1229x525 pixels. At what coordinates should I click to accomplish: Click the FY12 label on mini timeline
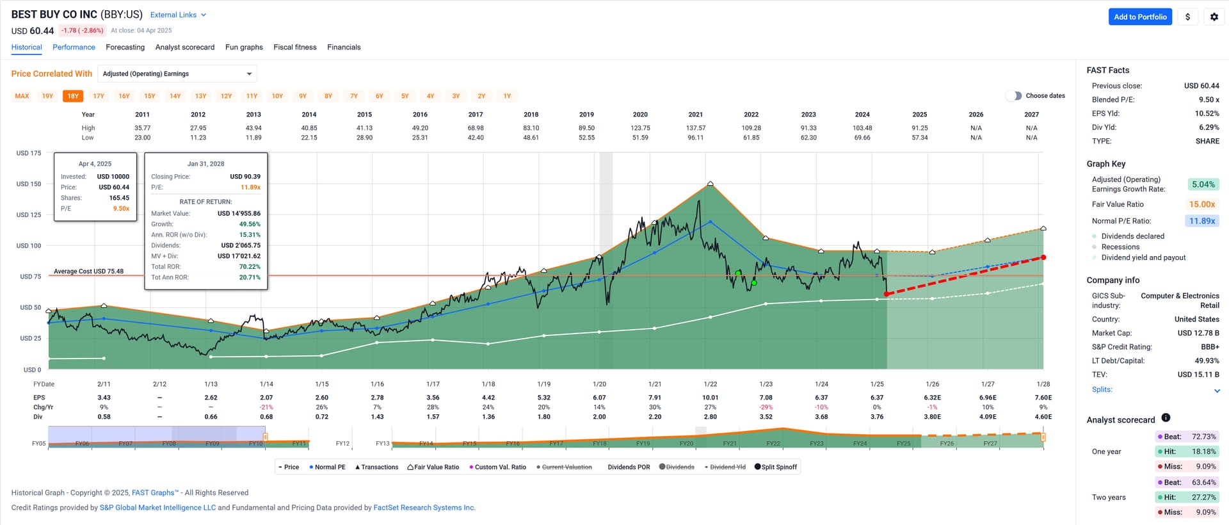(342, 444)
